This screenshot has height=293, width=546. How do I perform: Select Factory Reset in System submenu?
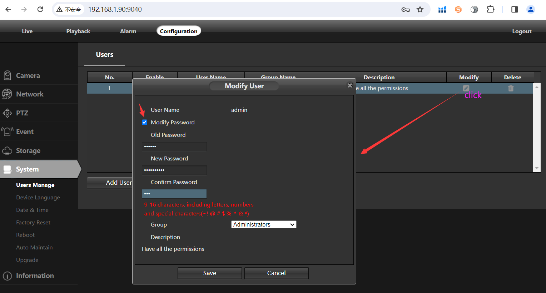[x=33, y=222]
